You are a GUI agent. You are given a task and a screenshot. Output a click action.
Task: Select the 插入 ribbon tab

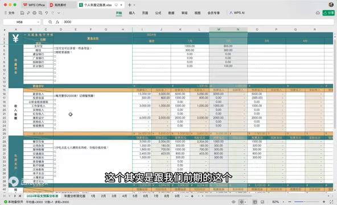coord(132,13)
